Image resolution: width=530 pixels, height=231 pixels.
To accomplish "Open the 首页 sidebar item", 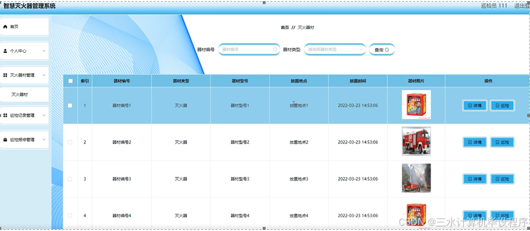I will (25, 27).
